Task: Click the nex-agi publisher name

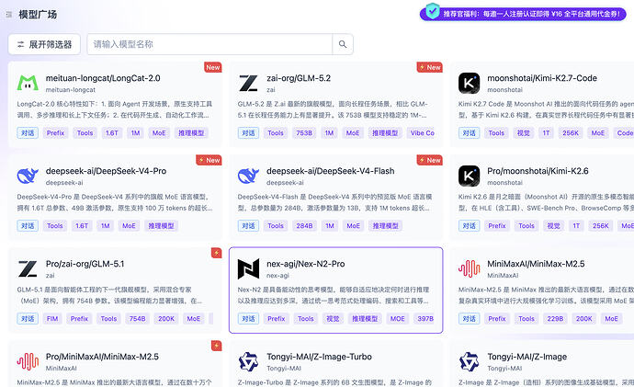Action: click(x=277, y=276)
